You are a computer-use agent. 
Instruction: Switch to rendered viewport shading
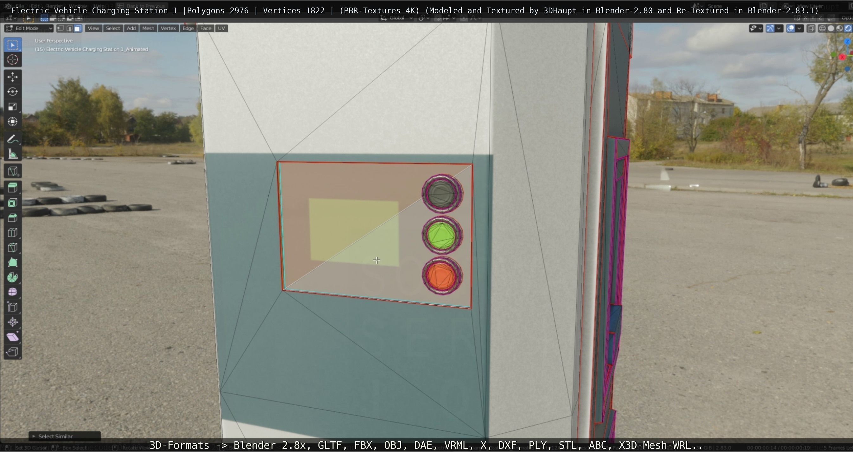pos(848,29)
